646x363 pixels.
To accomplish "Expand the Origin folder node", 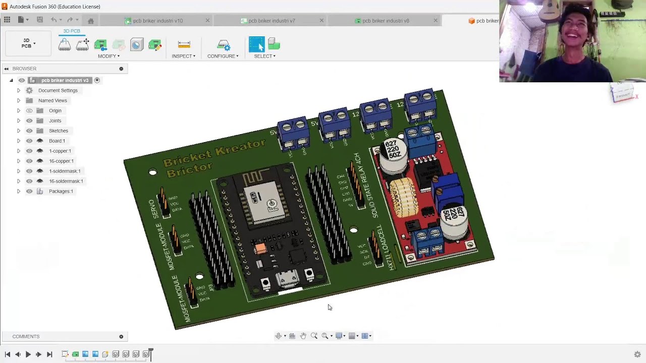I will (19, 110).
